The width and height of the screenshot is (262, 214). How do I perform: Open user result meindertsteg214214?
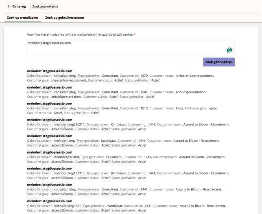click(x=50, y=120)
